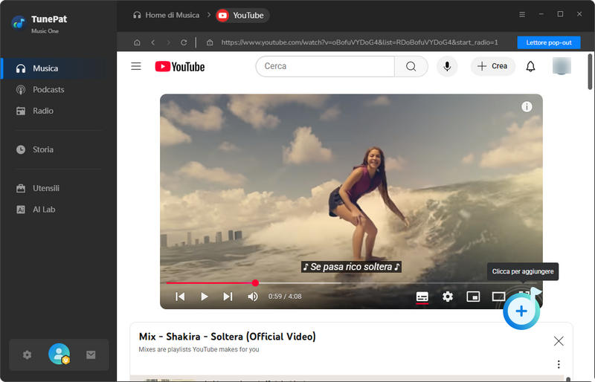Select Podcasts in the sidebar
The height and width of the screenshot is (382, 595).
48,90
